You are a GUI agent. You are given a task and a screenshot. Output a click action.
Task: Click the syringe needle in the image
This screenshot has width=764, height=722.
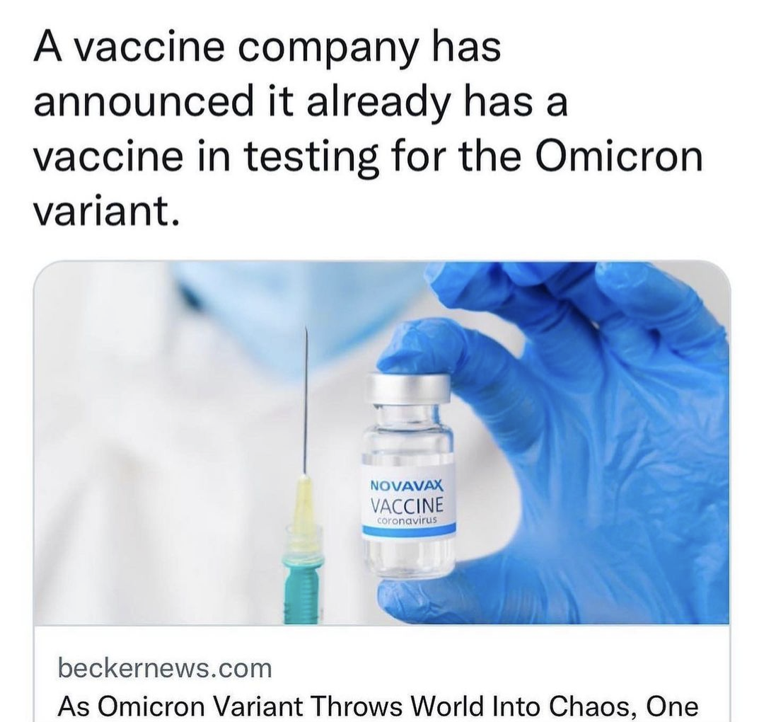(x=306, y=400)
